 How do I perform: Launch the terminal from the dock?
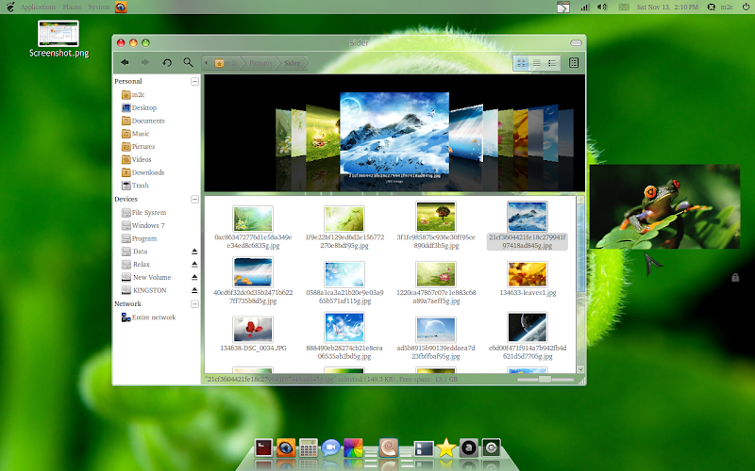[263, 448]
